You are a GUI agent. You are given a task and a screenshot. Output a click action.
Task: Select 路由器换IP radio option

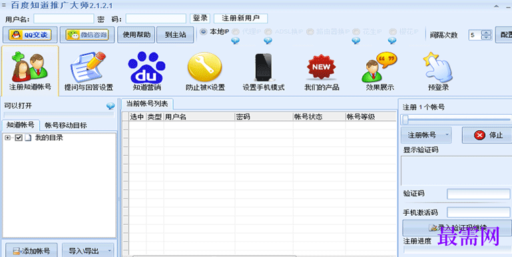(310, 32)
